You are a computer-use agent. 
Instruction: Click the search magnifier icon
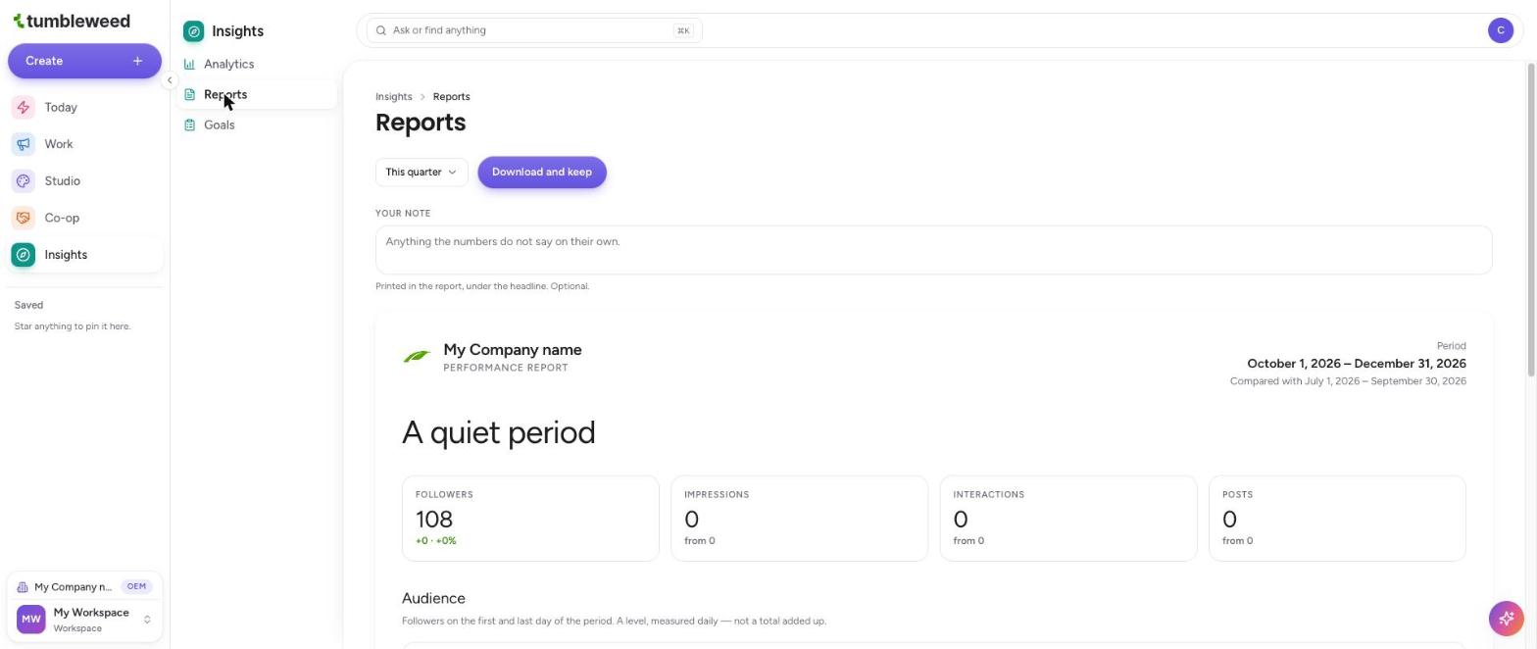(x=381, y=30)
